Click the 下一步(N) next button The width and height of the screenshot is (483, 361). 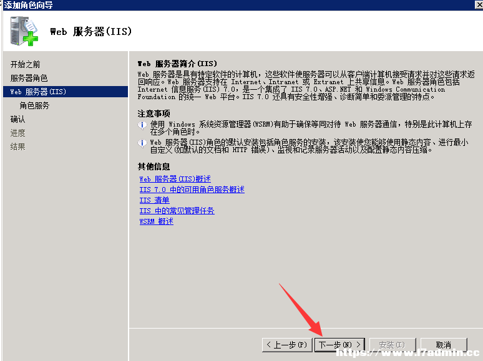click(339, 345)
